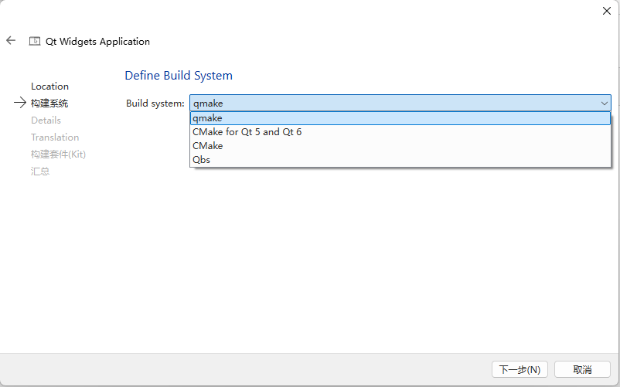Choose CMake for Qt 5 and Qt 6
Image resolution: width=620 pixels, height=387 pixels.
[400, 132]
